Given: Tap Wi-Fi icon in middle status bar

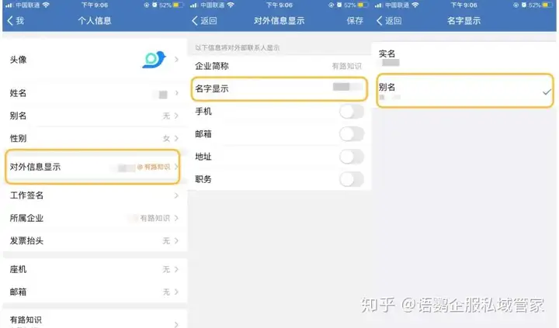Looking at the screenshot, I should pos(231,5).
